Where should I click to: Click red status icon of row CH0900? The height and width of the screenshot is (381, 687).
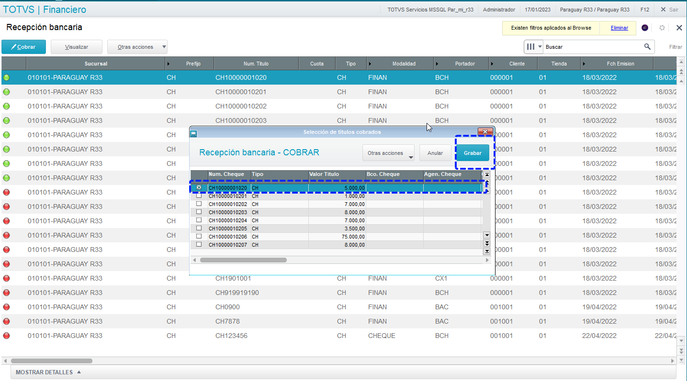click(x=6, y=307)
